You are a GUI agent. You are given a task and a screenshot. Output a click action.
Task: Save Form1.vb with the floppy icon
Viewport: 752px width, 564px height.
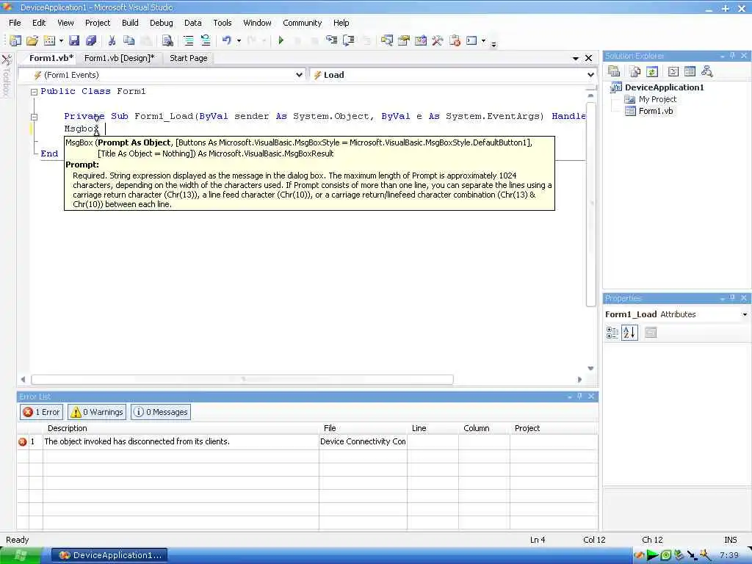[x=74, y=41]
